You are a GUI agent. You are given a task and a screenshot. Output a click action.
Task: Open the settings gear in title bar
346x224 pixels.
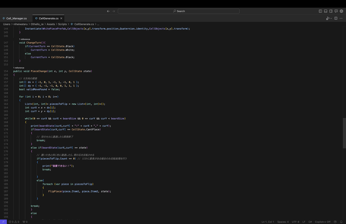[341, 11]
